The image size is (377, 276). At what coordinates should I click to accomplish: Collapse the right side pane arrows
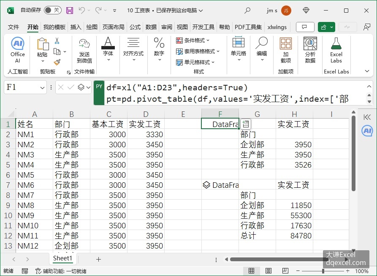(x=367, y=117)
